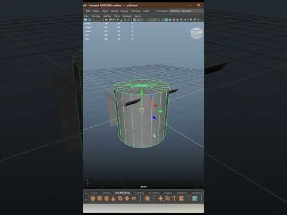The width and height of the screenshot is (287, 215).
Task: Click the platonic solid shelf icon
Action: (148, 198)
